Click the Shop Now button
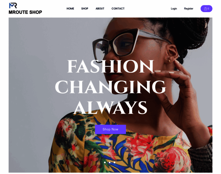 click(110, 129)
